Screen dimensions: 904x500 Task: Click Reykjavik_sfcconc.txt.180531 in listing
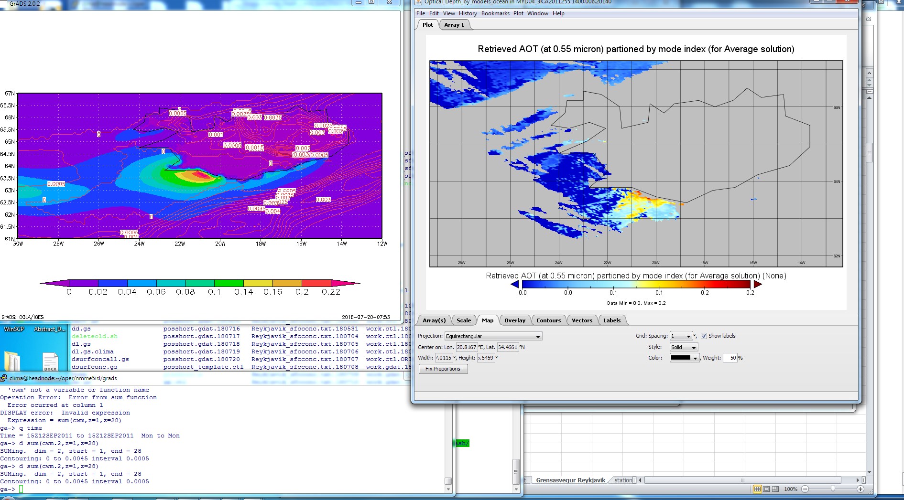[305, 329]
